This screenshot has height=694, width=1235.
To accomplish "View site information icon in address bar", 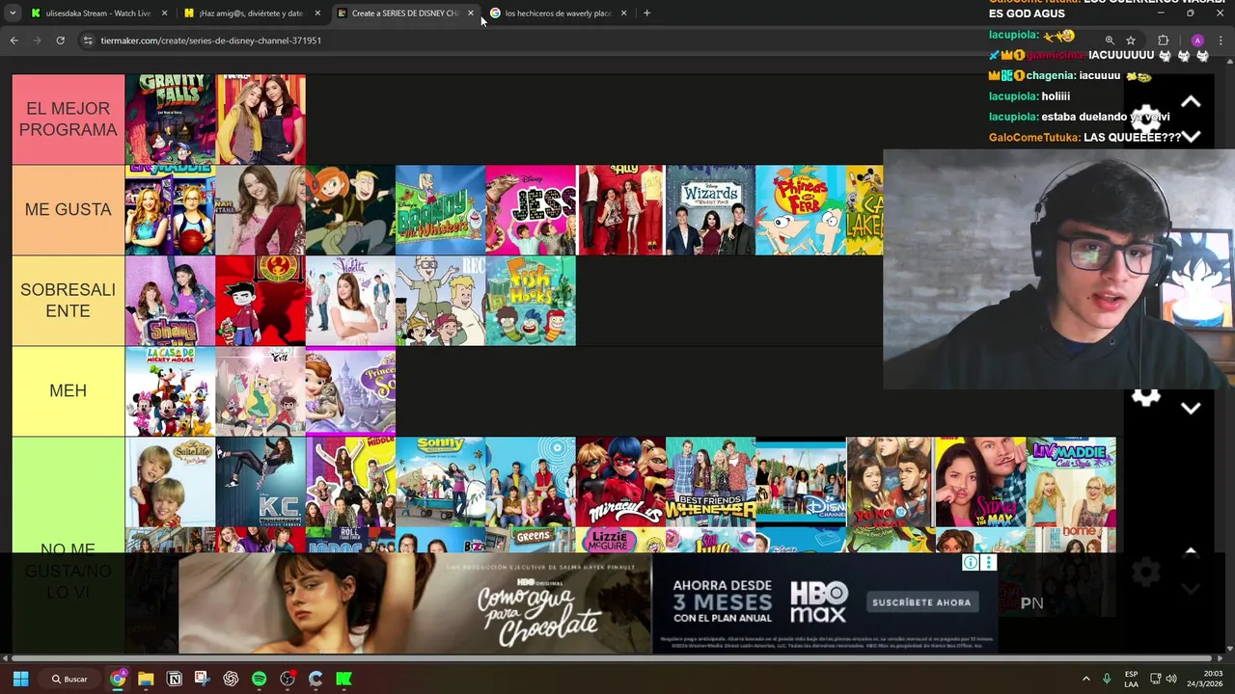I will point(88,40).
